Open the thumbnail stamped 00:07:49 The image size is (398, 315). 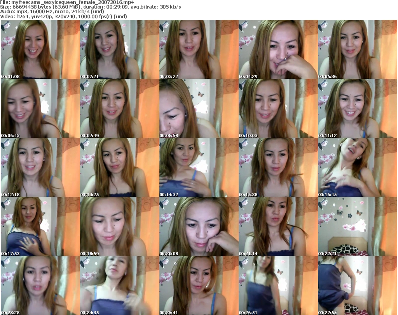tap(120, 108)
